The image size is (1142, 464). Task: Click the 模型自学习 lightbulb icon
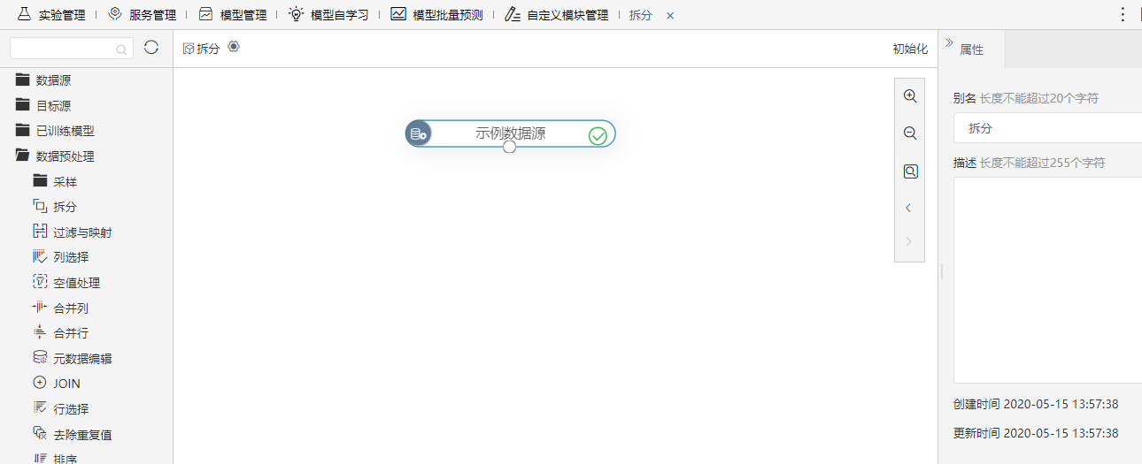[x=296, y=14]
